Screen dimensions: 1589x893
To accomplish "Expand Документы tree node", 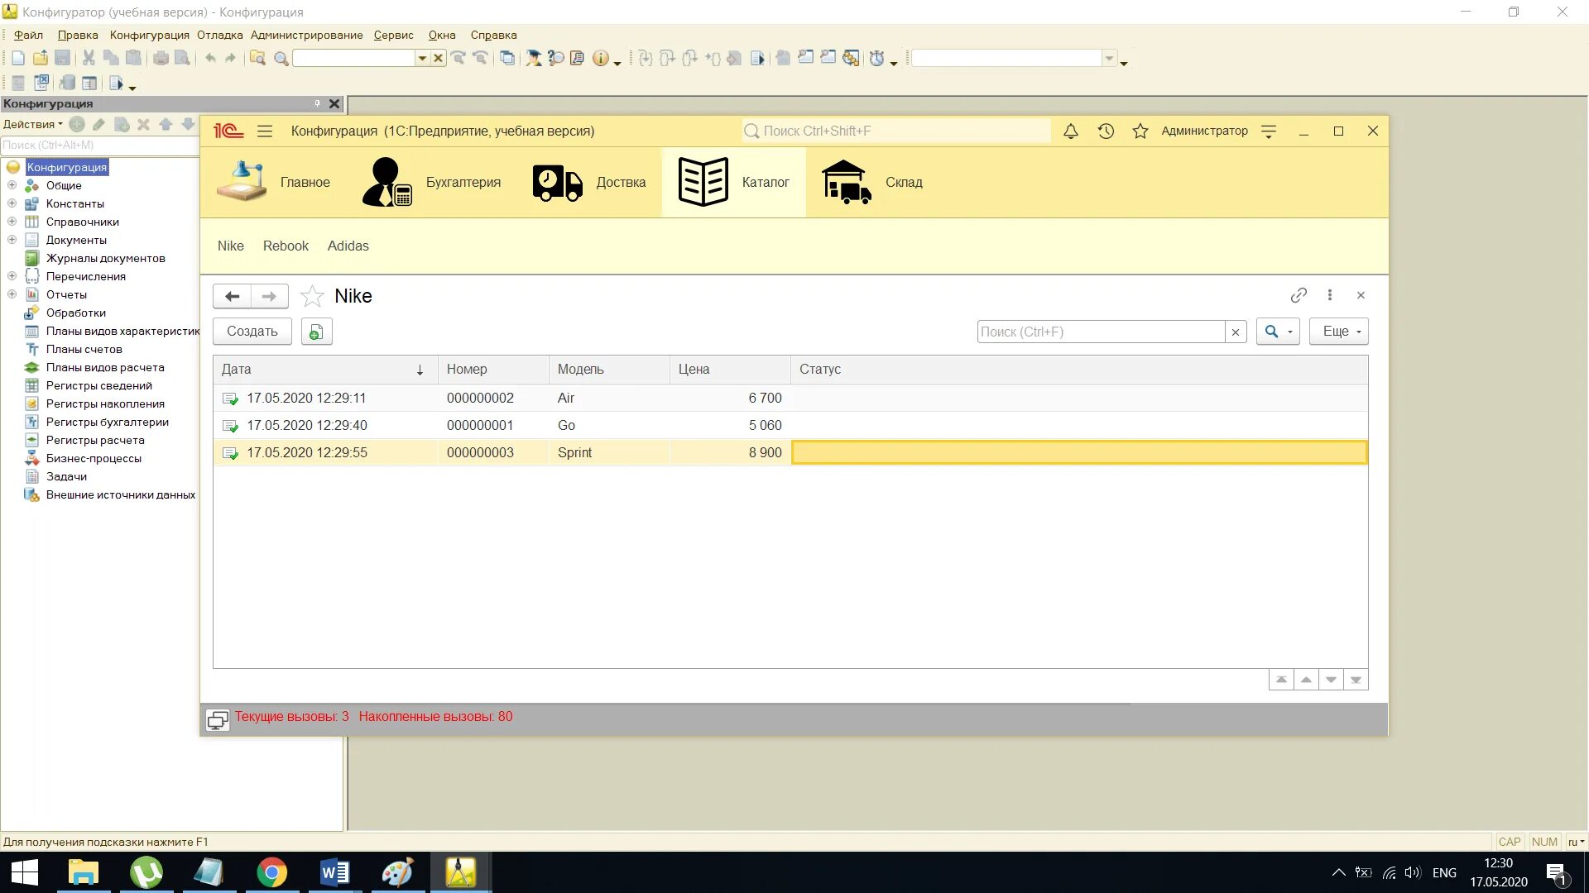I will pyautogui.click(x=12, y=240).
